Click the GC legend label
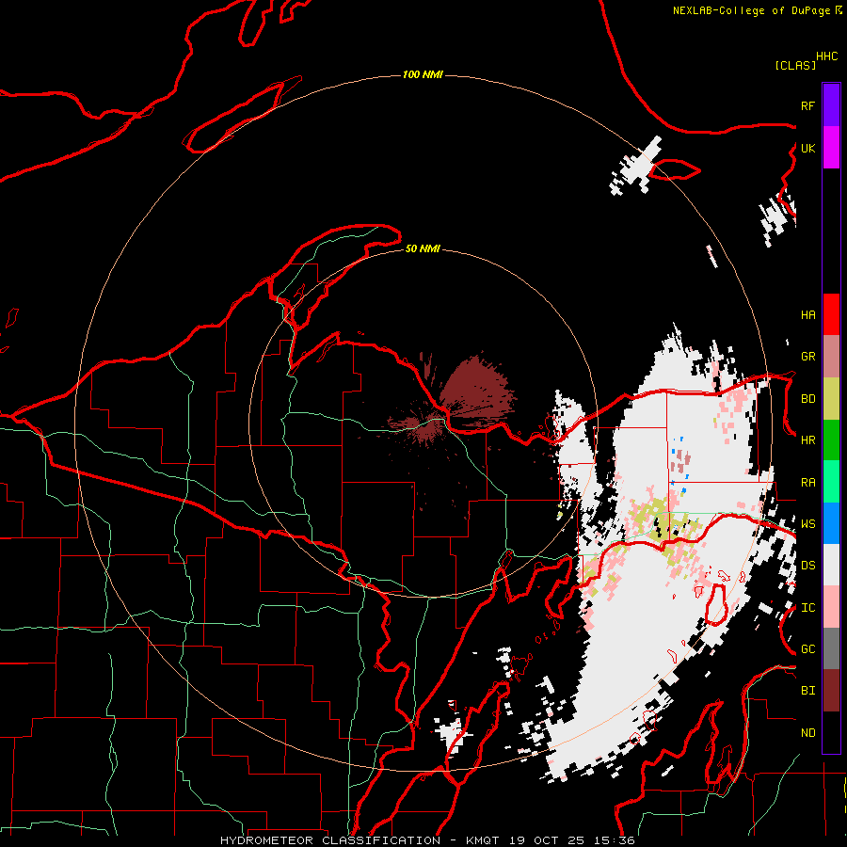 coord(807,649)
